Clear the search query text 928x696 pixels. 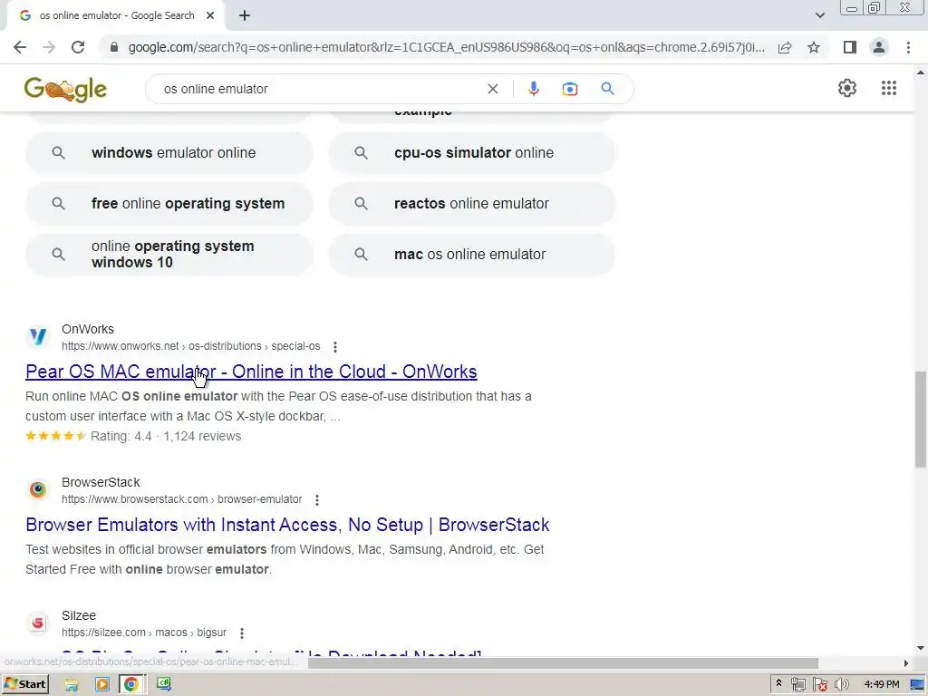point(492,89)
